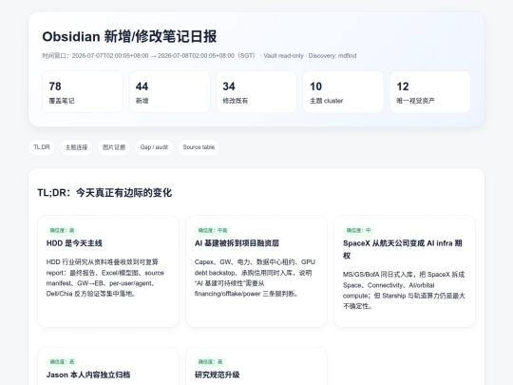Viewport: 513px width, 385px height.
Task: Open the HDD 是今天主线 card title
Action: [74, 243]
